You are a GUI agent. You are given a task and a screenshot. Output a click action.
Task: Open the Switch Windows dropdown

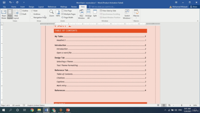point(127,14)
